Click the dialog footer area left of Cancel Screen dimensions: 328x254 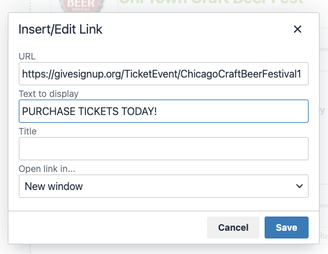pos(108,228)
